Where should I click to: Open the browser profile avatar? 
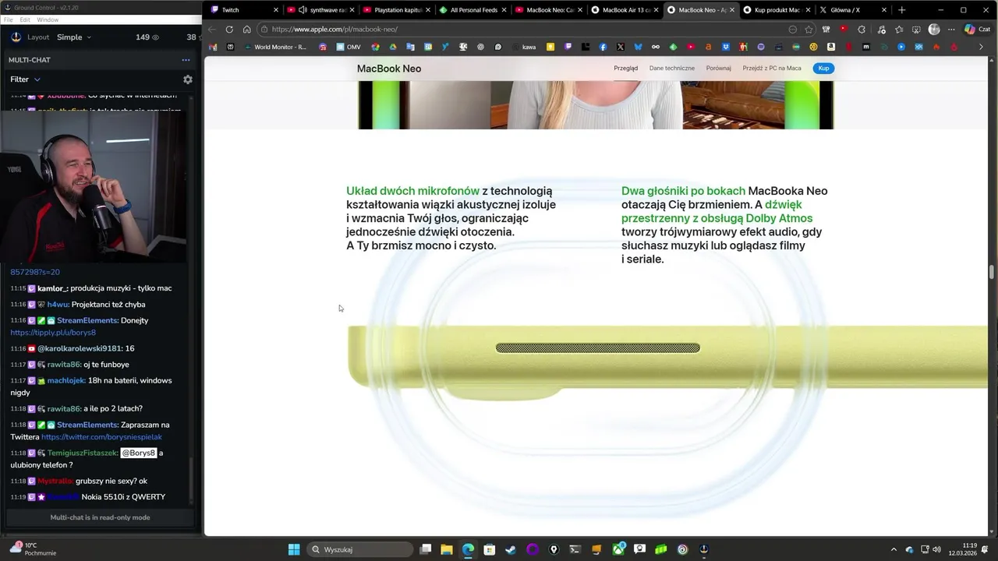(934, 30)
